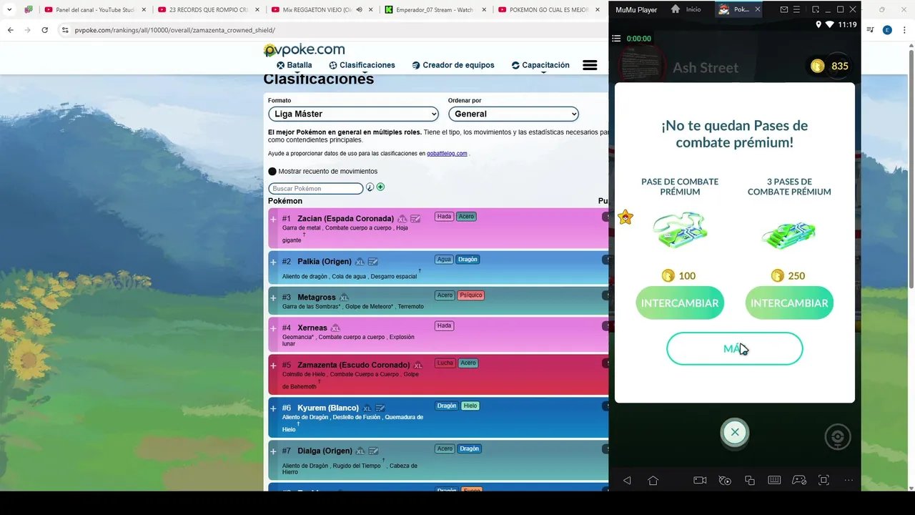Go back to the previous browser page
The image size is (915, 515).
pyautogui.click(x=11, y=30)
